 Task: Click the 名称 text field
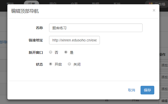[96, 28]
